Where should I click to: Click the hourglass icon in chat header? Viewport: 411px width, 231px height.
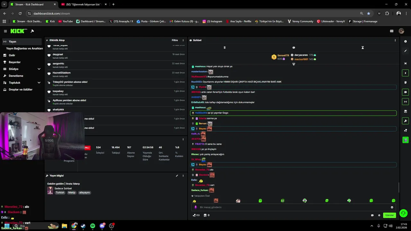[x=363, y=47]
